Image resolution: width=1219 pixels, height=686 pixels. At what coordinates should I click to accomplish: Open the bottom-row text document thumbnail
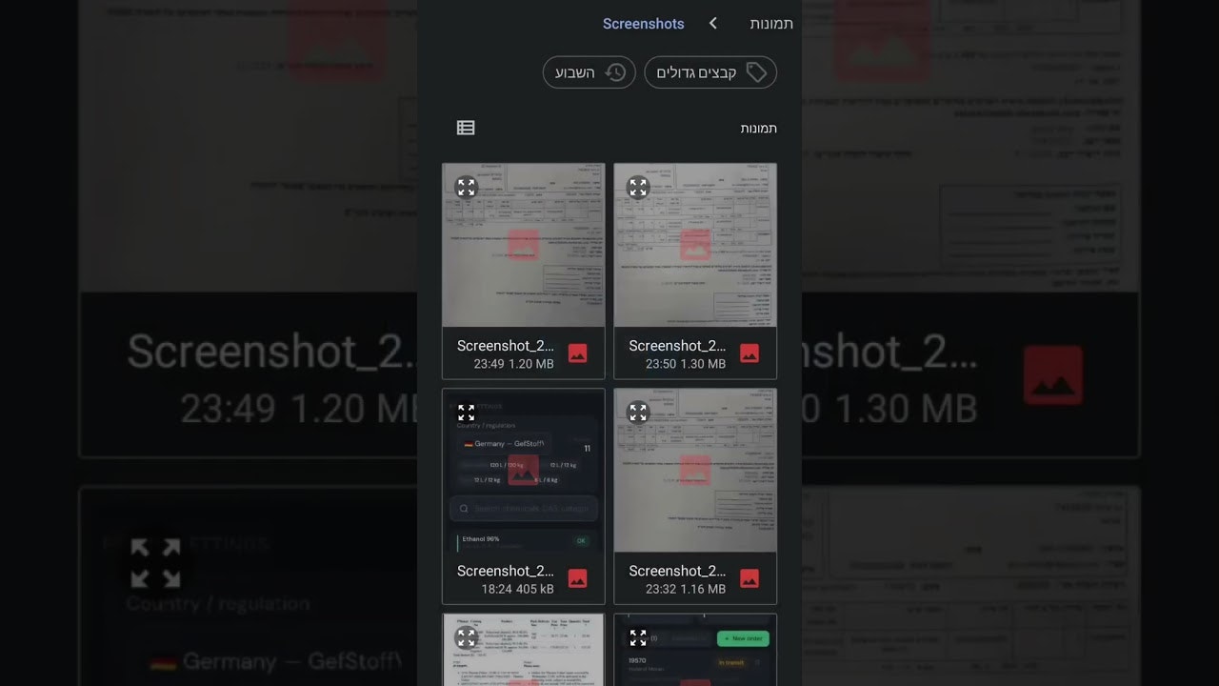524,650
